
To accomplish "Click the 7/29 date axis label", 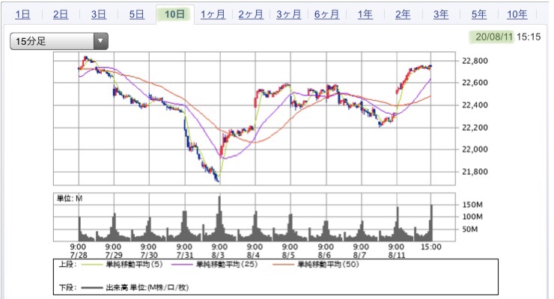I will click(113, 255).
